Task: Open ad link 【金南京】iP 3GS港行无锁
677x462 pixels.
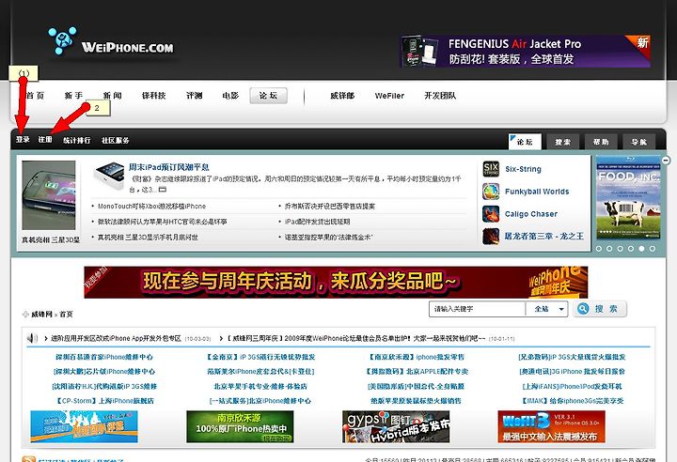Action: [260, 357]
